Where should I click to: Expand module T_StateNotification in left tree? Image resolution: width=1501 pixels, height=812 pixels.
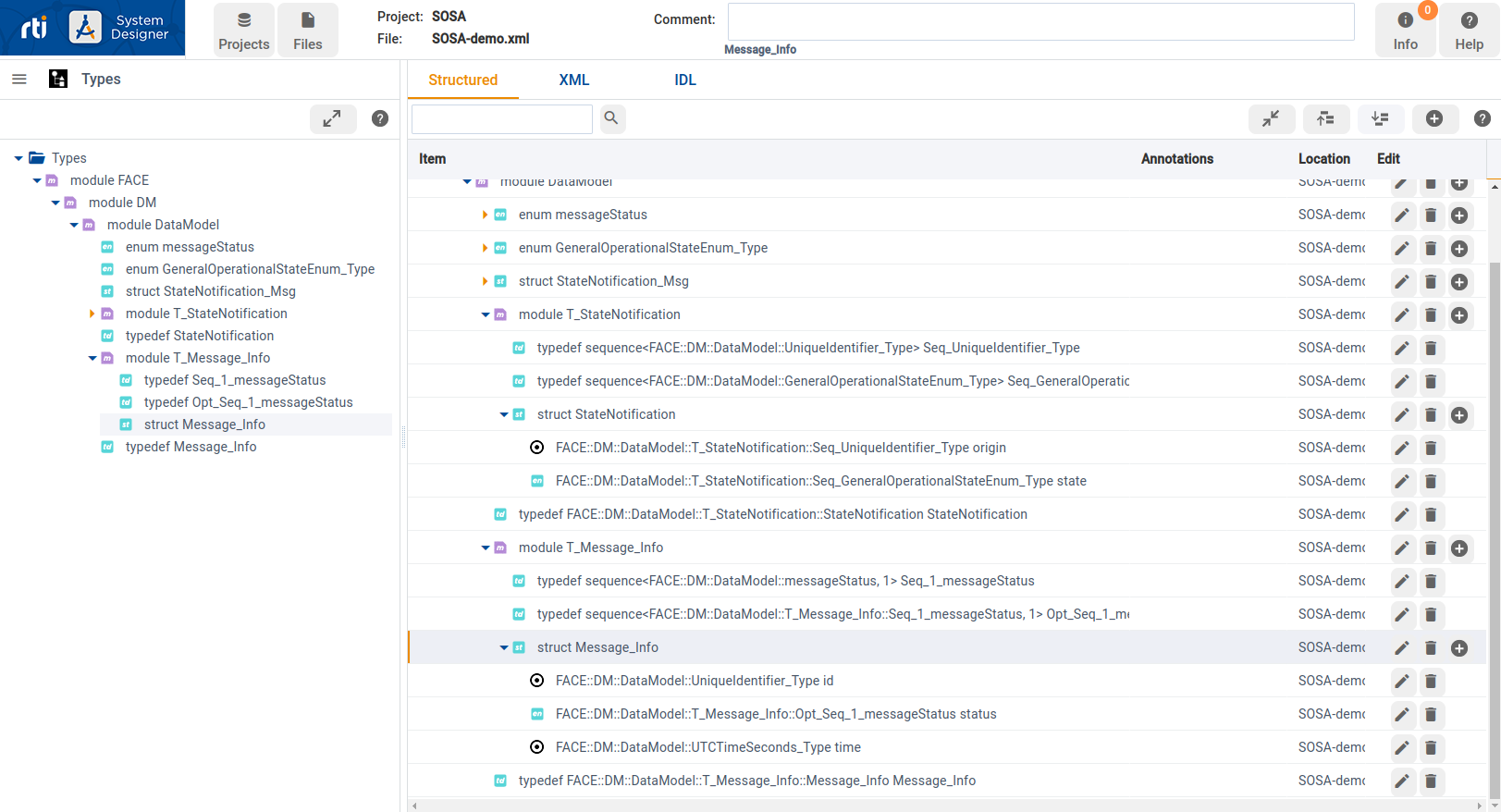[x=92, y=314]
